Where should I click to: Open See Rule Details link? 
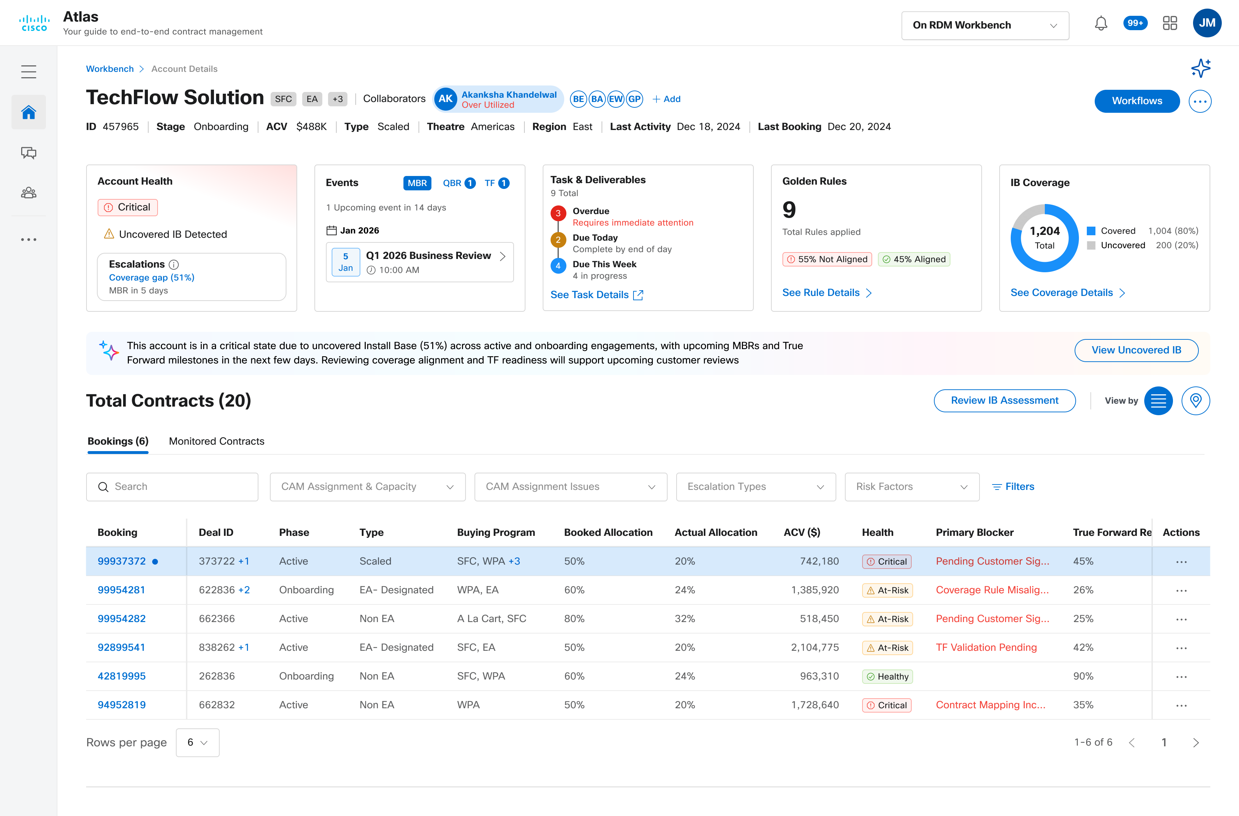(x=826, y=293)
